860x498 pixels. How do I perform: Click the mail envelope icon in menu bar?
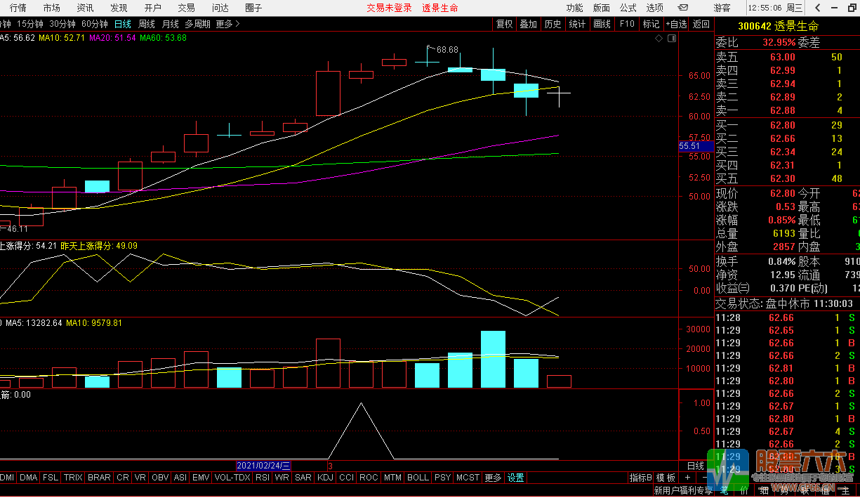[682, 8]
